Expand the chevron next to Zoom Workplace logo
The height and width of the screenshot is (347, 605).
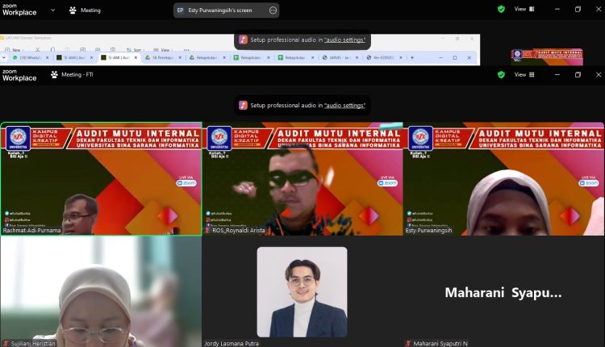[x=53, y=10]
